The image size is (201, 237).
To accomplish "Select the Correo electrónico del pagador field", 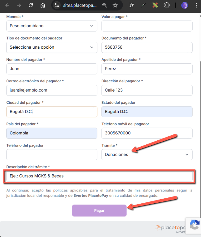I will pos(52,90).
